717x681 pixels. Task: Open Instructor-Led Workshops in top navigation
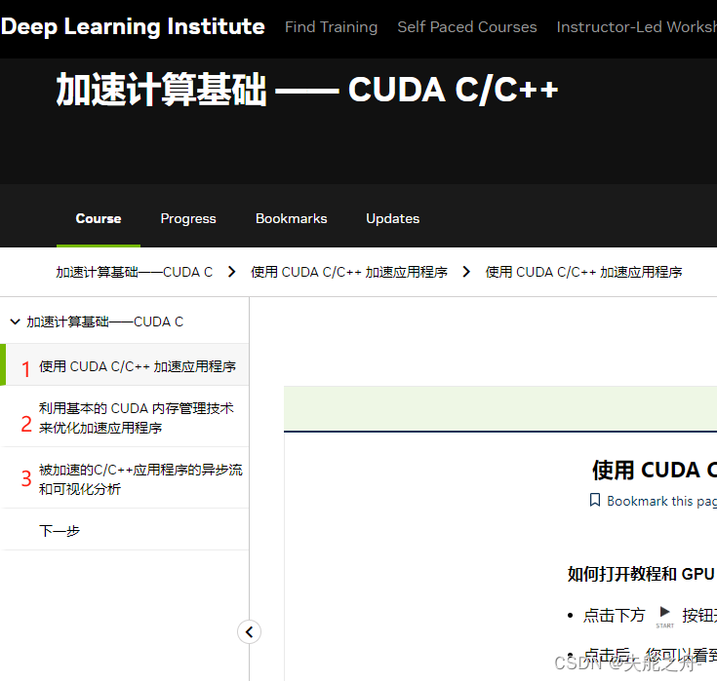tap(636, 27)
